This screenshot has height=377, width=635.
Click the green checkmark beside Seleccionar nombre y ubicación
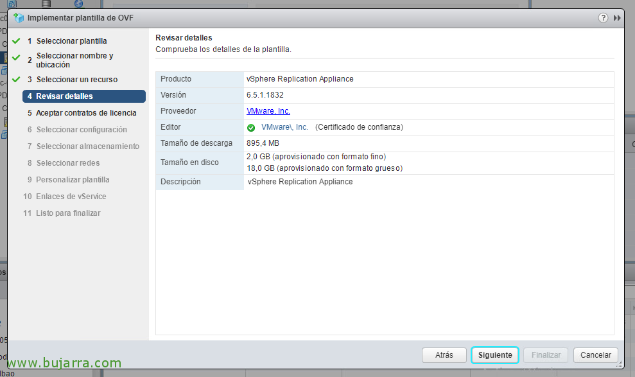(16, 58)
